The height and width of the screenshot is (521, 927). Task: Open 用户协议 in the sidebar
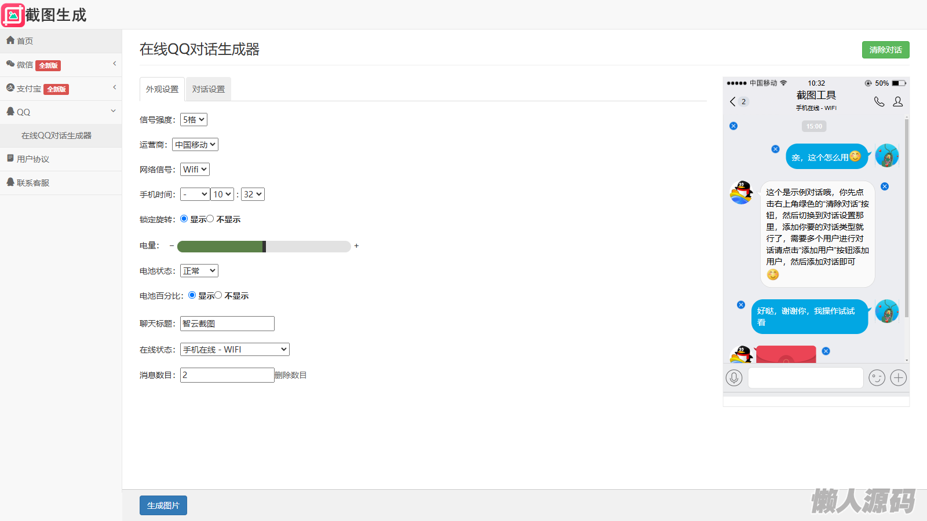pos(33,159)
